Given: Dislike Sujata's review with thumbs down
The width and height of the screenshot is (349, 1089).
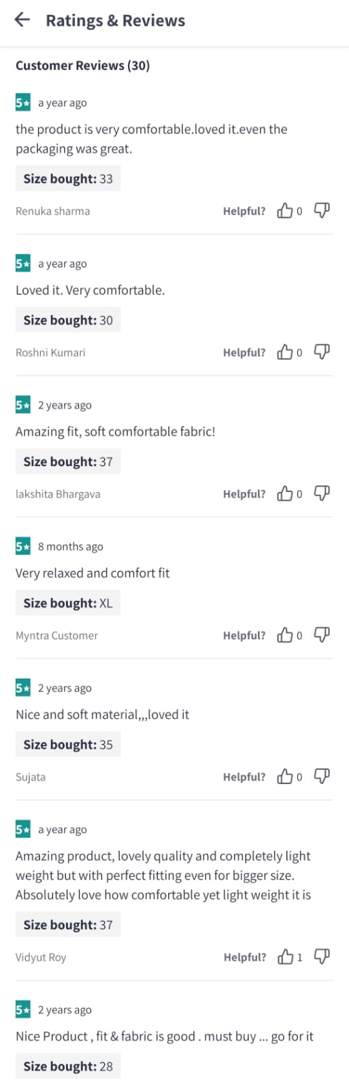Looking at the screenshot, I should (322, 777).
